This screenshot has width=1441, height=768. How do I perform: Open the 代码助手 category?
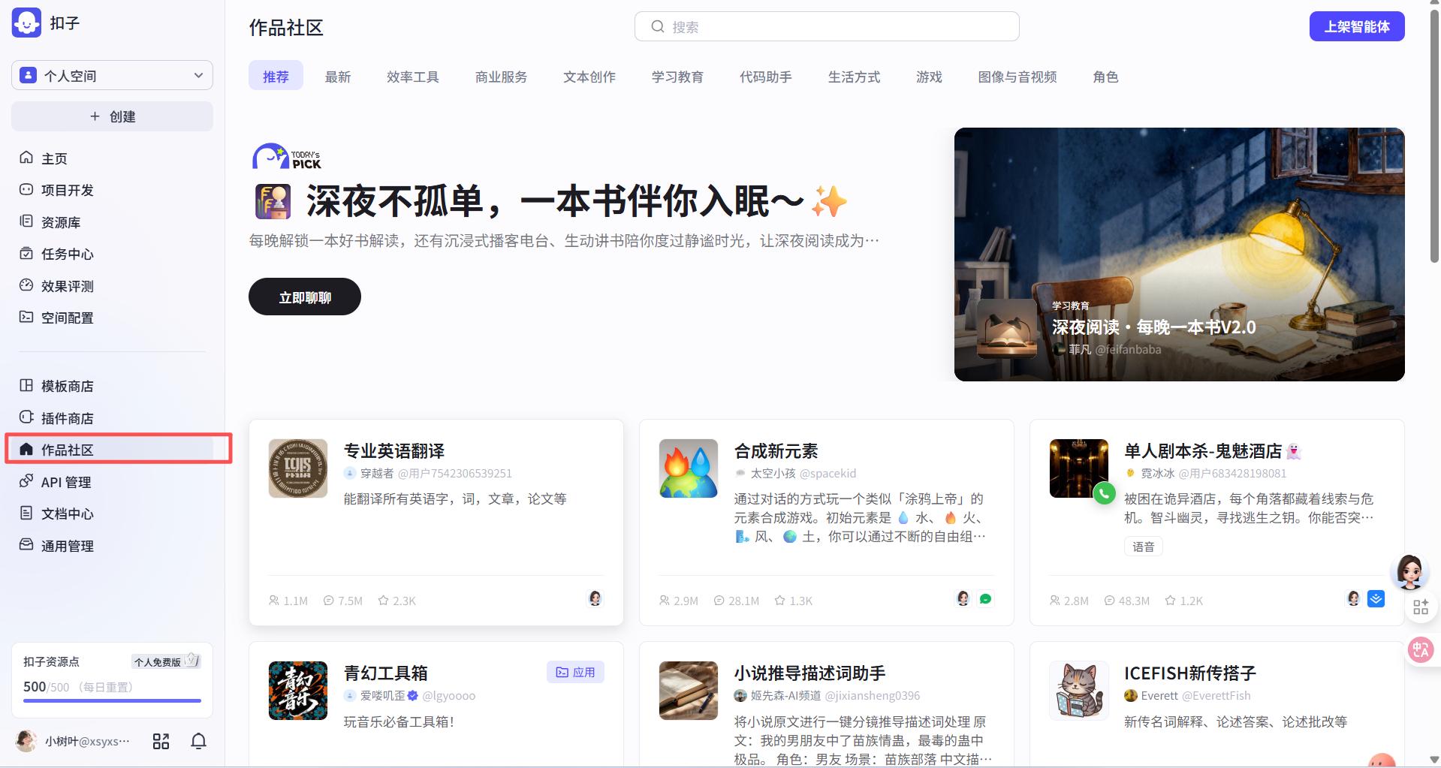click(765, 76)
